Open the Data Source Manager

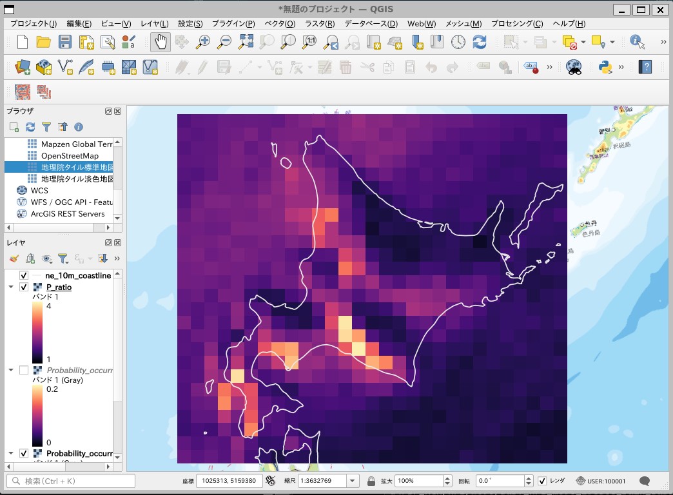coord(23,67)
